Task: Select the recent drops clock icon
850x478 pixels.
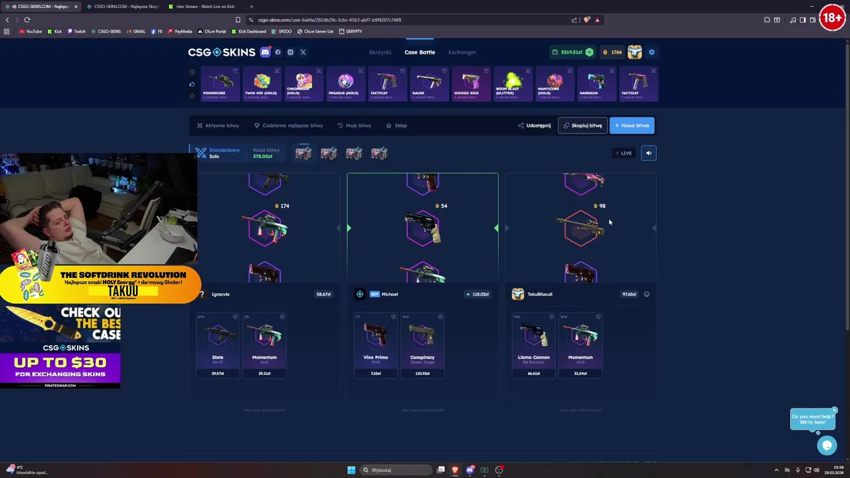Action: pos(192,72)
